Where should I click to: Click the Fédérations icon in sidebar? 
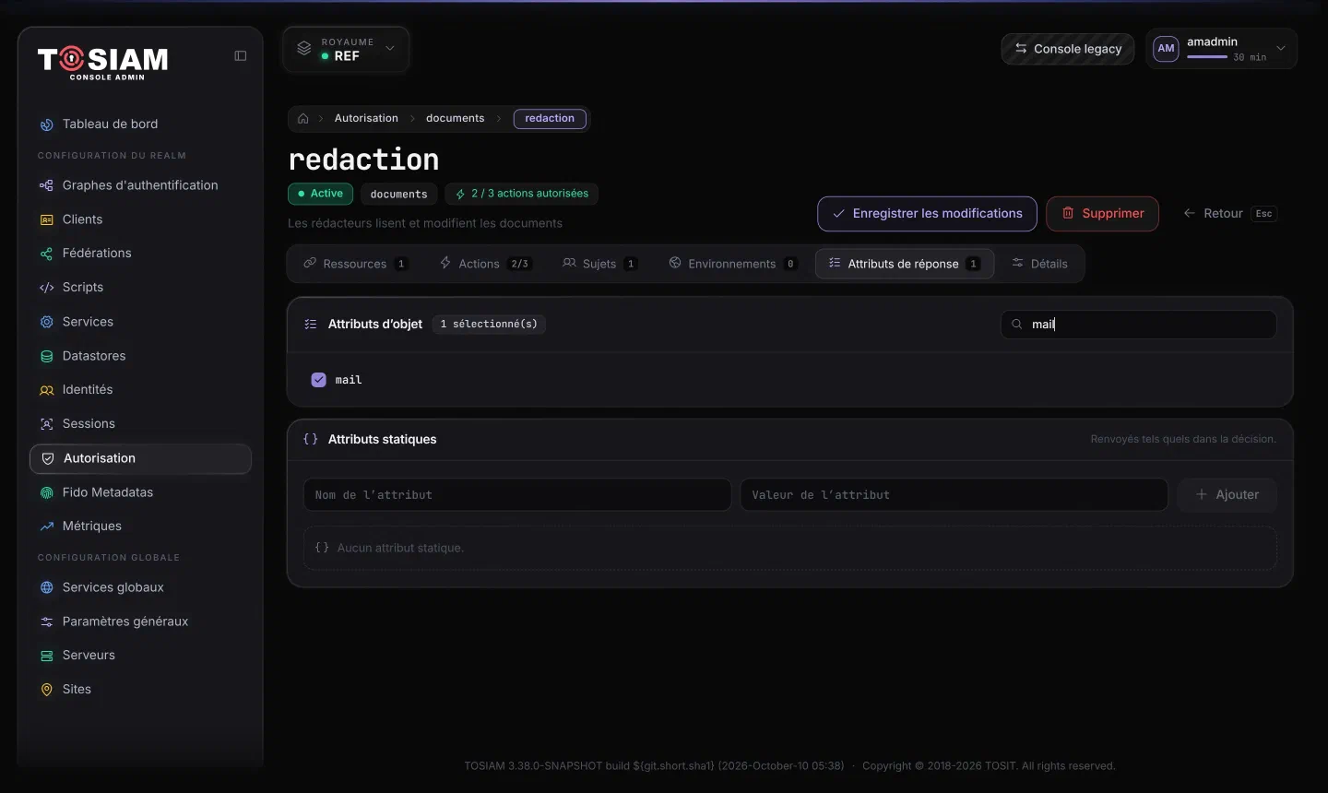point(47,254)
